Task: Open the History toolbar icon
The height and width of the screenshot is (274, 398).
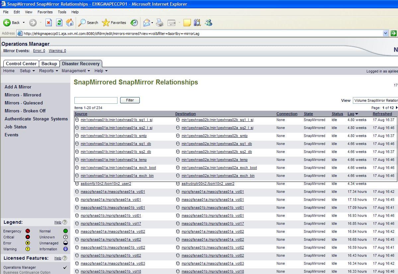Action: (134, 23)
